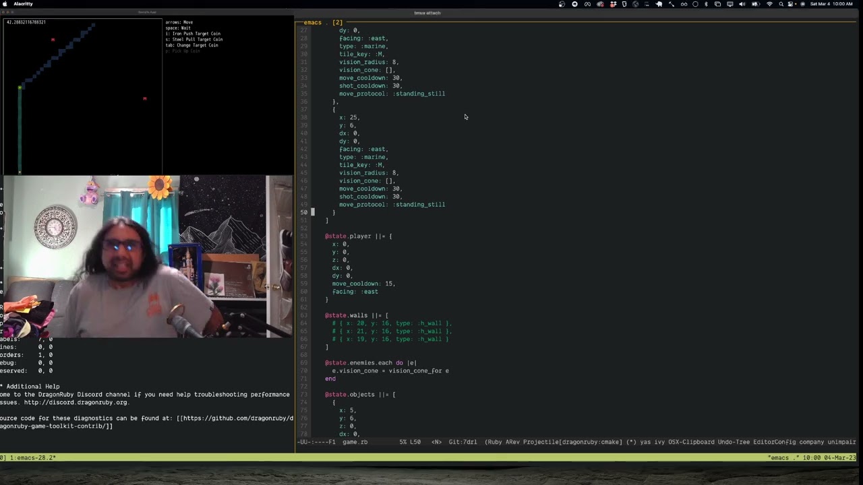Screen dimensions: 863x485
Task: Click 'game.rb' buffer name in modeline
Action: pos(355,442)
